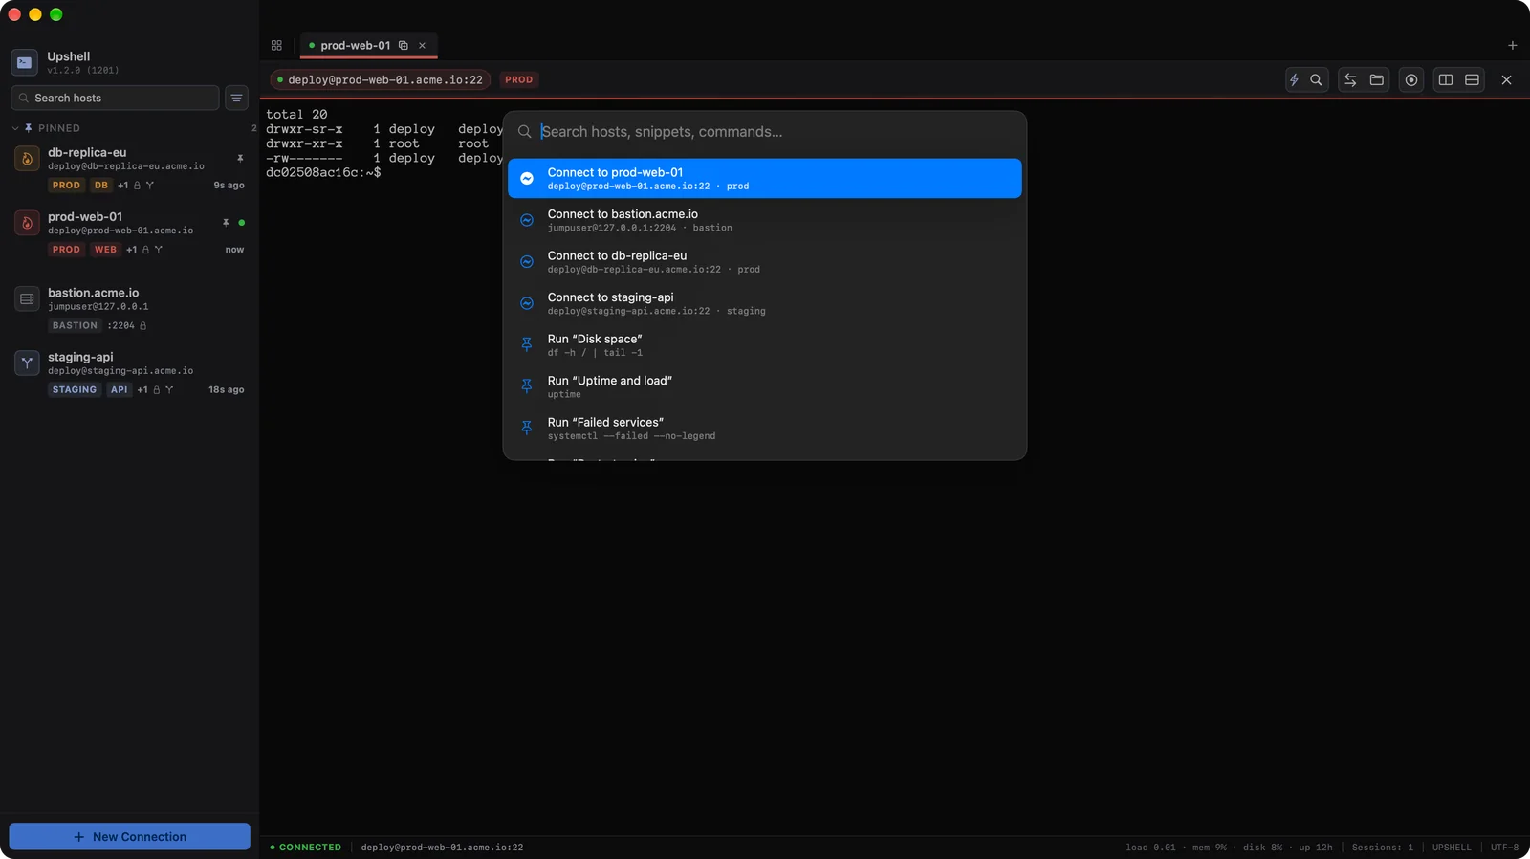Choose Connect to staging-api in palette
Viewport: 1530px width, 859px height.
coord(765,303)
